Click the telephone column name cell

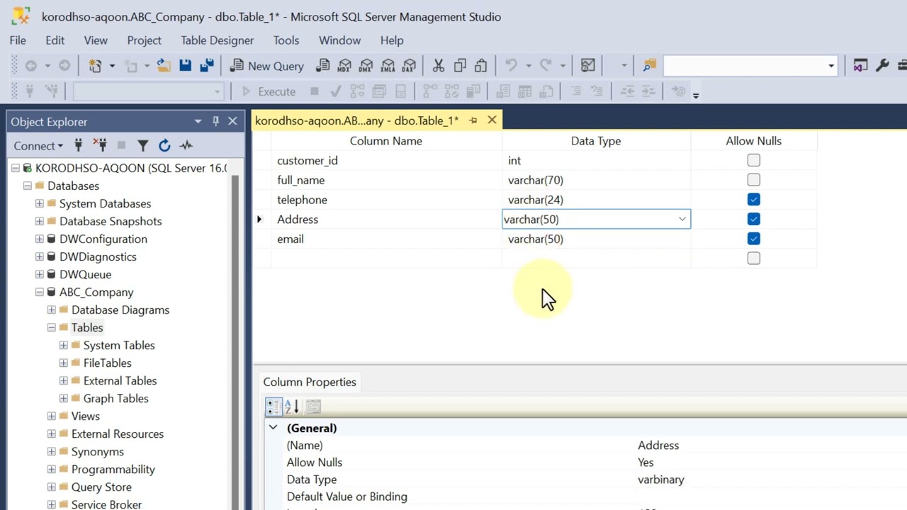point(386,200)
